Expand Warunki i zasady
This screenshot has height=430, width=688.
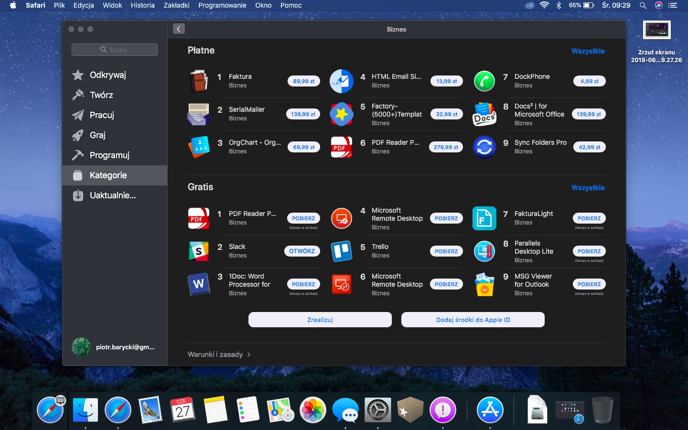(x=219, y=355)
